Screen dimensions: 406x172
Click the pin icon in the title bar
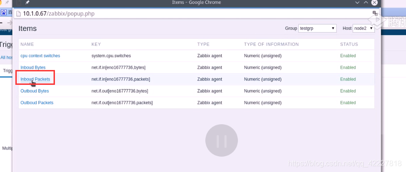coord(27,2)
